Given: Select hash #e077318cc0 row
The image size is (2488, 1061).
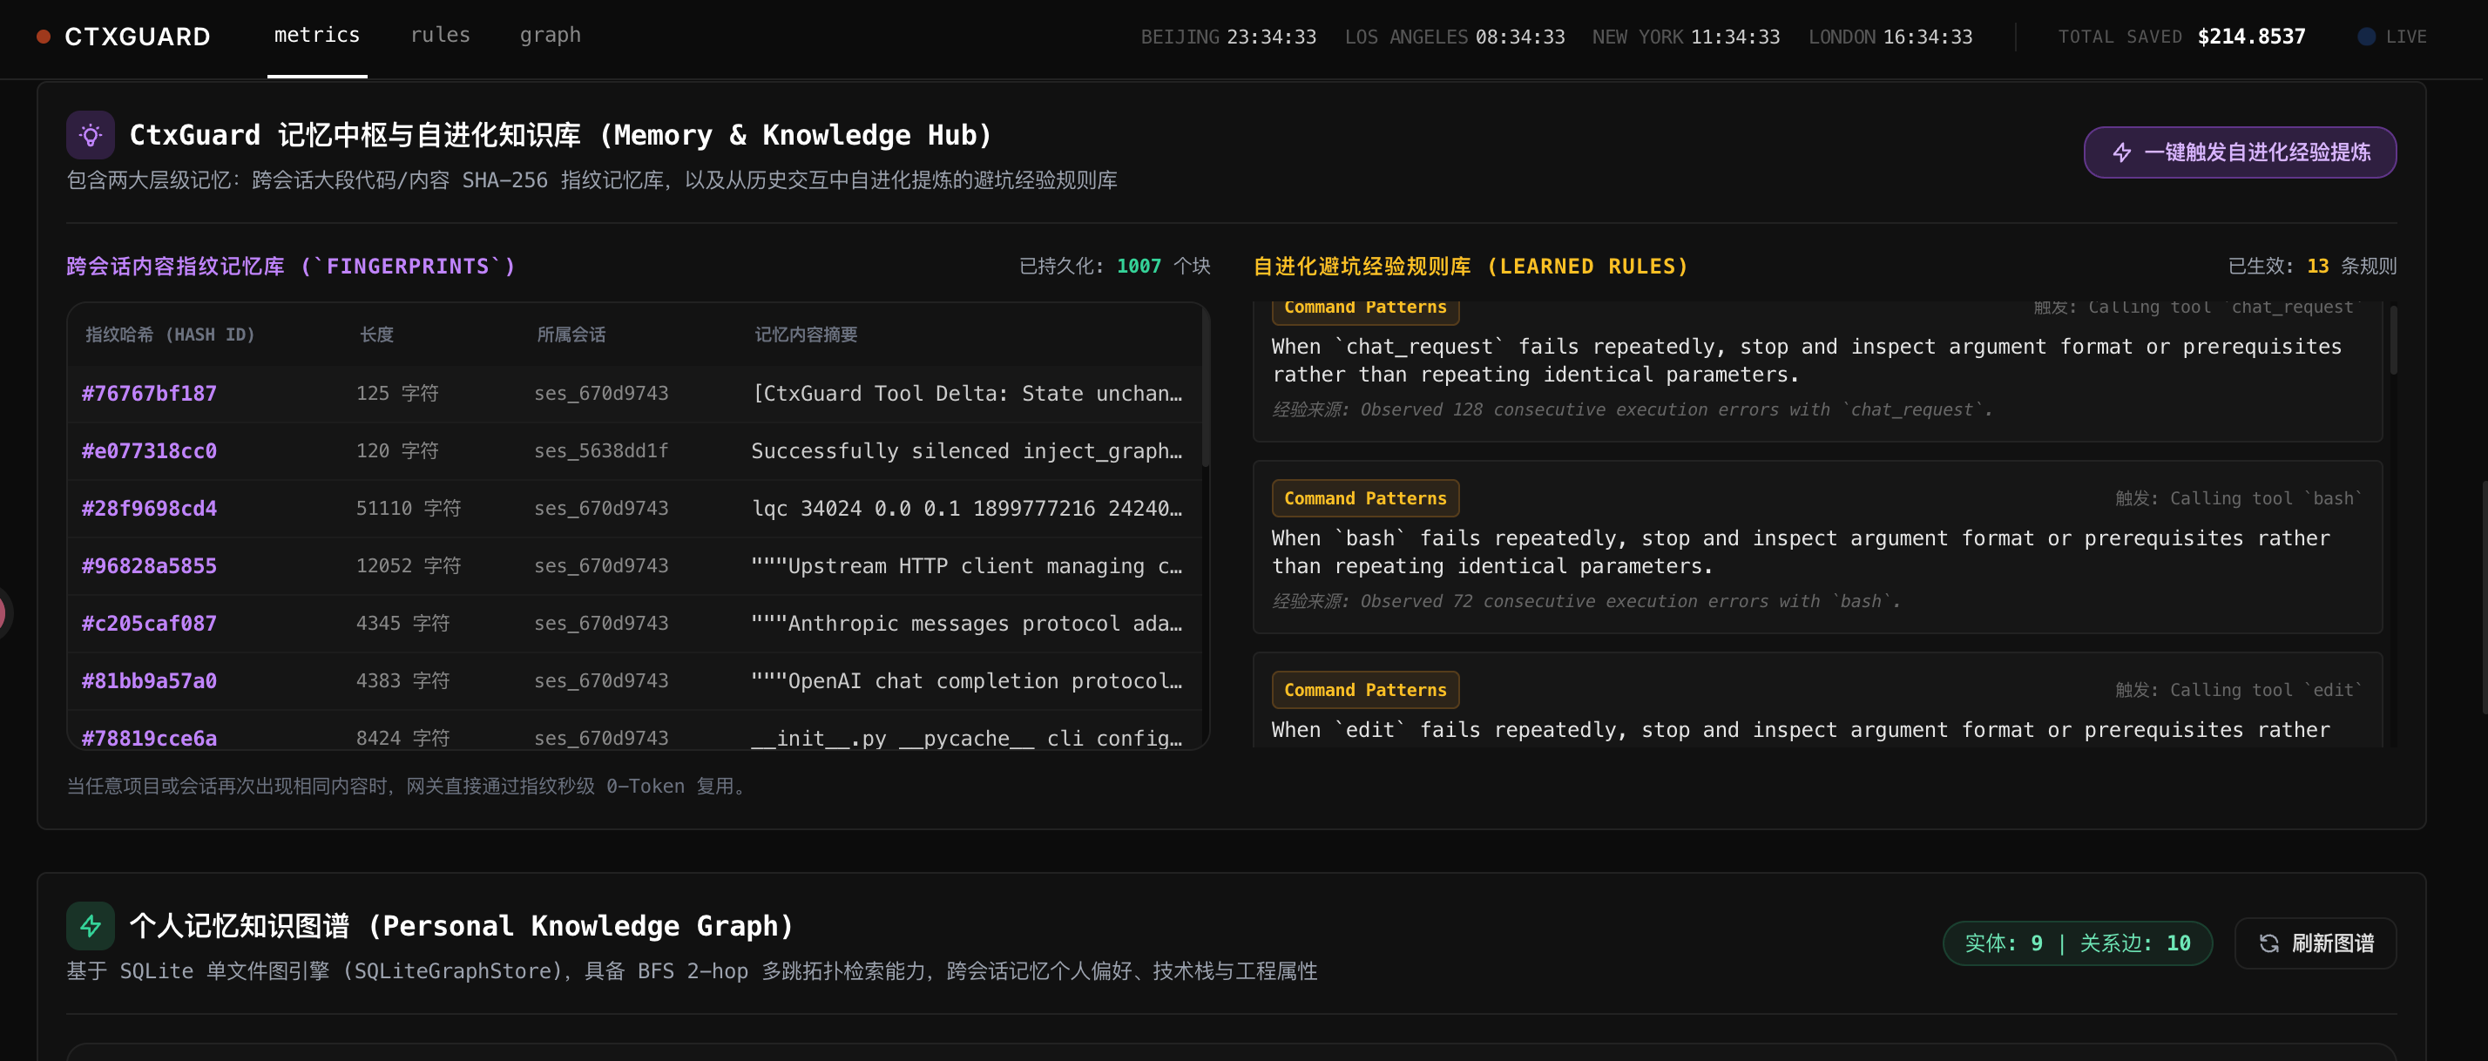Looking at the screenshot, I should 634,451.
